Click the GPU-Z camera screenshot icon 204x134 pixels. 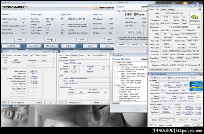tap(200, 9)
